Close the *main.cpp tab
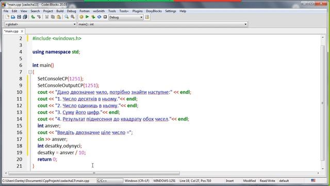This screenshot has height=186, width=330. [x=22, y=31]
